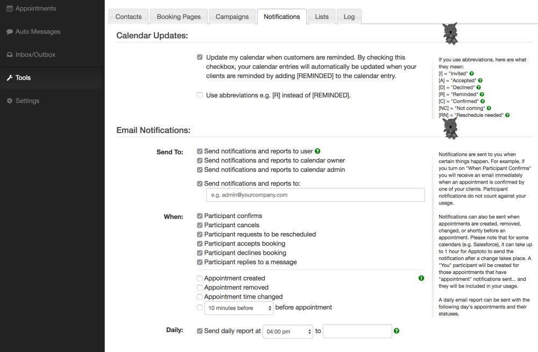Uncheck Participant cancels
The image size is (538, 352).
[200, 225]
